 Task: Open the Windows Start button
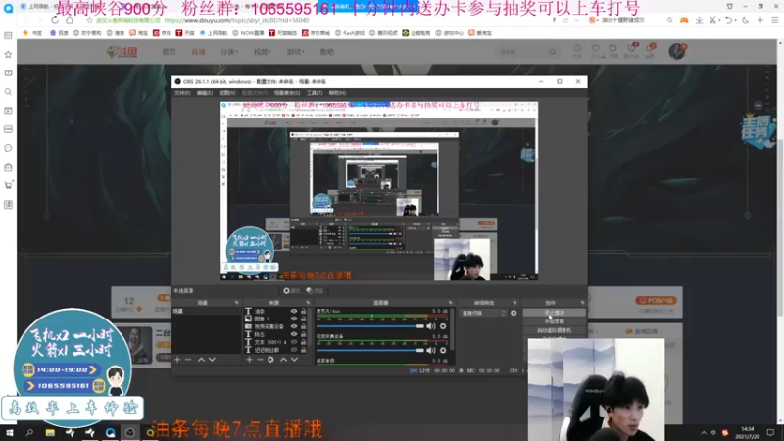click(10, 433)
